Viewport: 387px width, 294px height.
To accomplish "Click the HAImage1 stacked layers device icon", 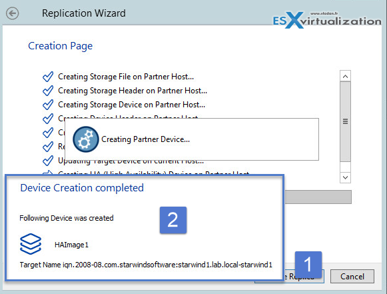I will [31, 244].
